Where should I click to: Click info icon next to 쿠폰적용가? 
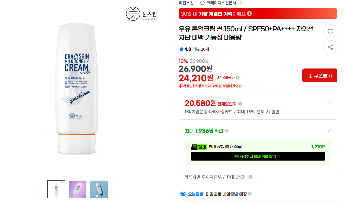point(238,78)
